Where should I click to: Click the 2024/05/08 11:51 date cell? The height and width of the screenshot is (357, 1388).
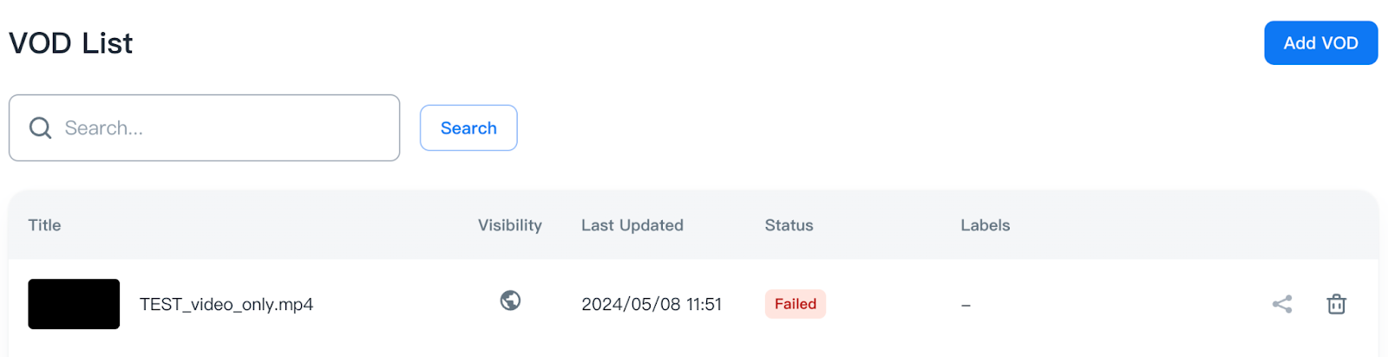click(x=651, y=305)
